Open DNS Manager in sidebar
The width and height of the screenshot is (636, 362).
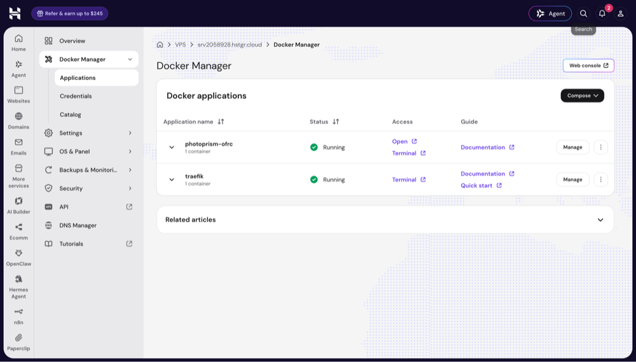[89, 225]
